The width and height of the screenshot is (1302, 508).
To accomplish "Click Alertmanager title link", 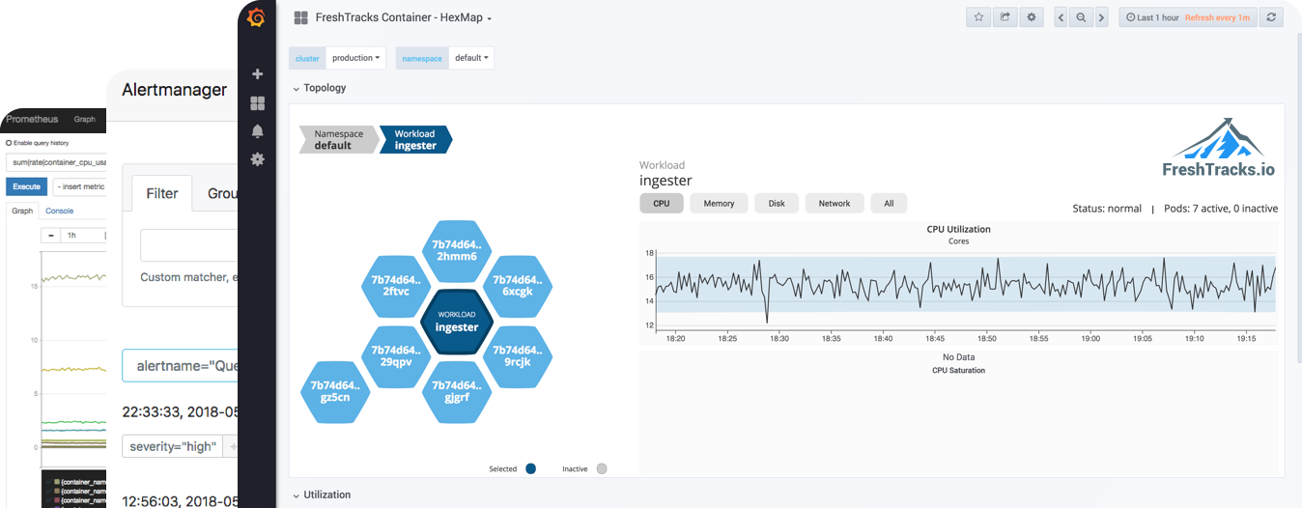I will coord(174,90).
